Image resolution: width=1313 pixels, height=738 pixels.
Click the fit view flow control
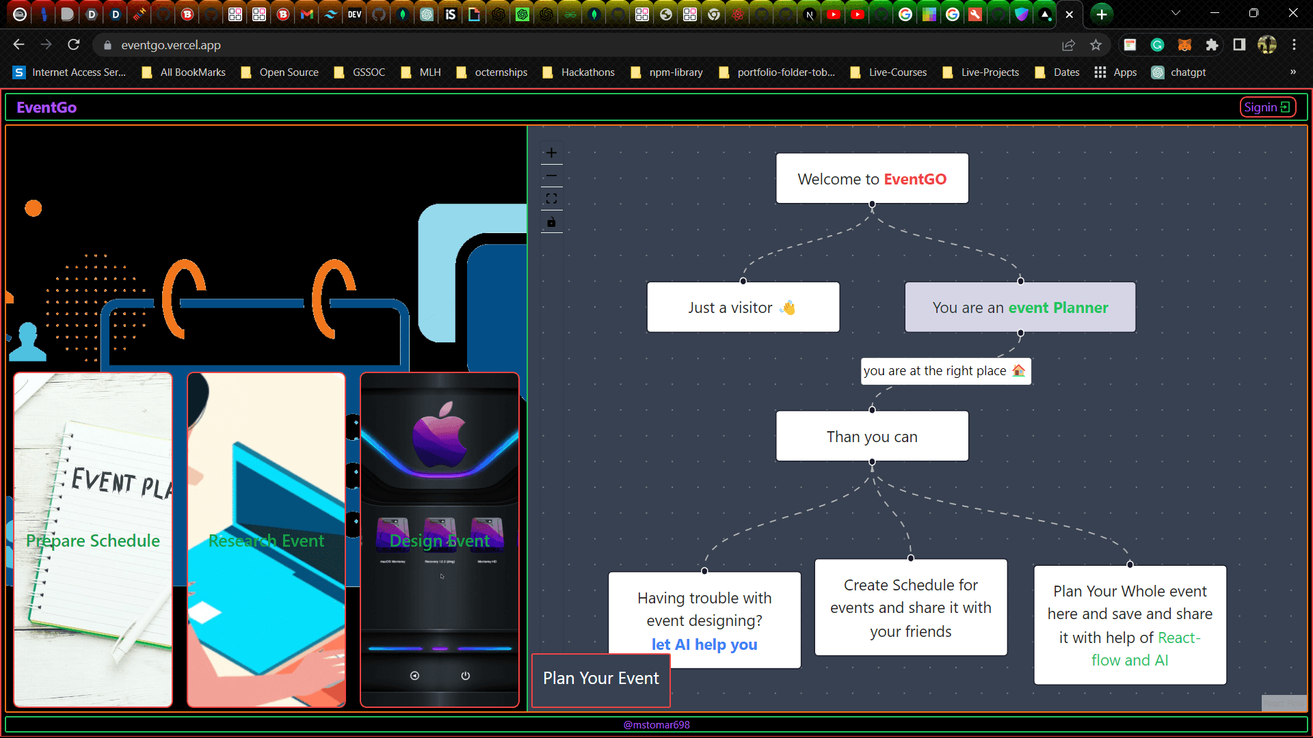pyautogui.click(x=551, y=199)
